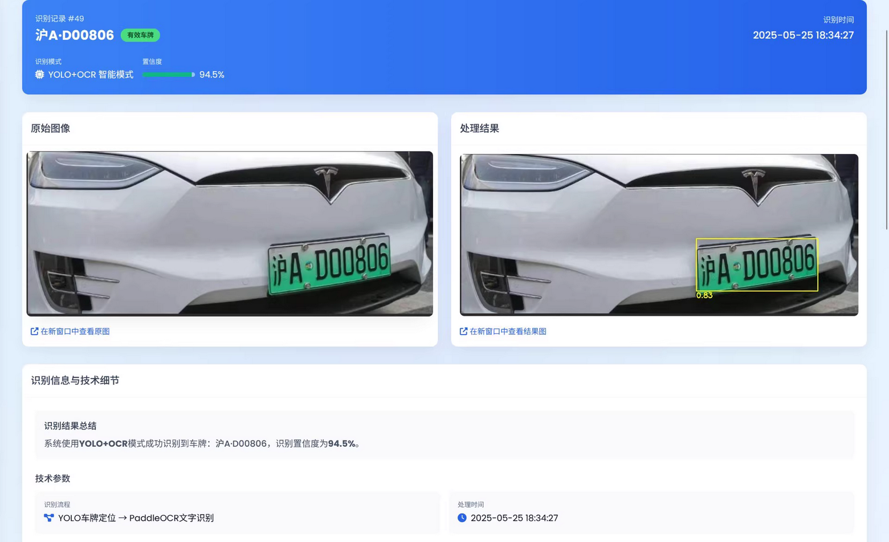Click the header timestamp under 识别时间
Viewport: 889px width, 542px height.
tap(803, 35)
